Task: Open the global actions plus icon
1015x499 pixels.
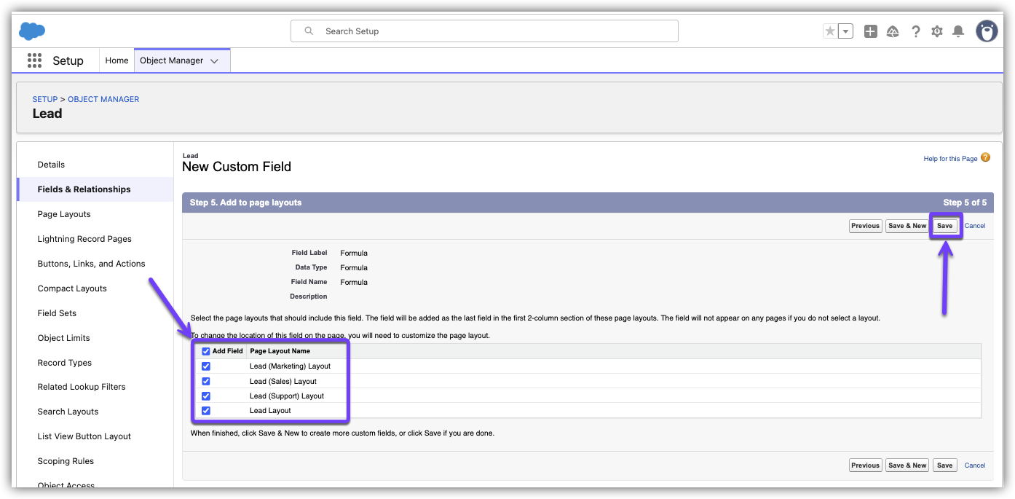Action: pyautogui.click(x=870, y=31)
